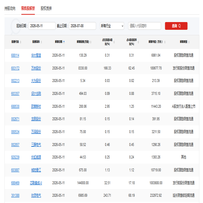Click the 解禁日期 column header text

coord(58,42)
